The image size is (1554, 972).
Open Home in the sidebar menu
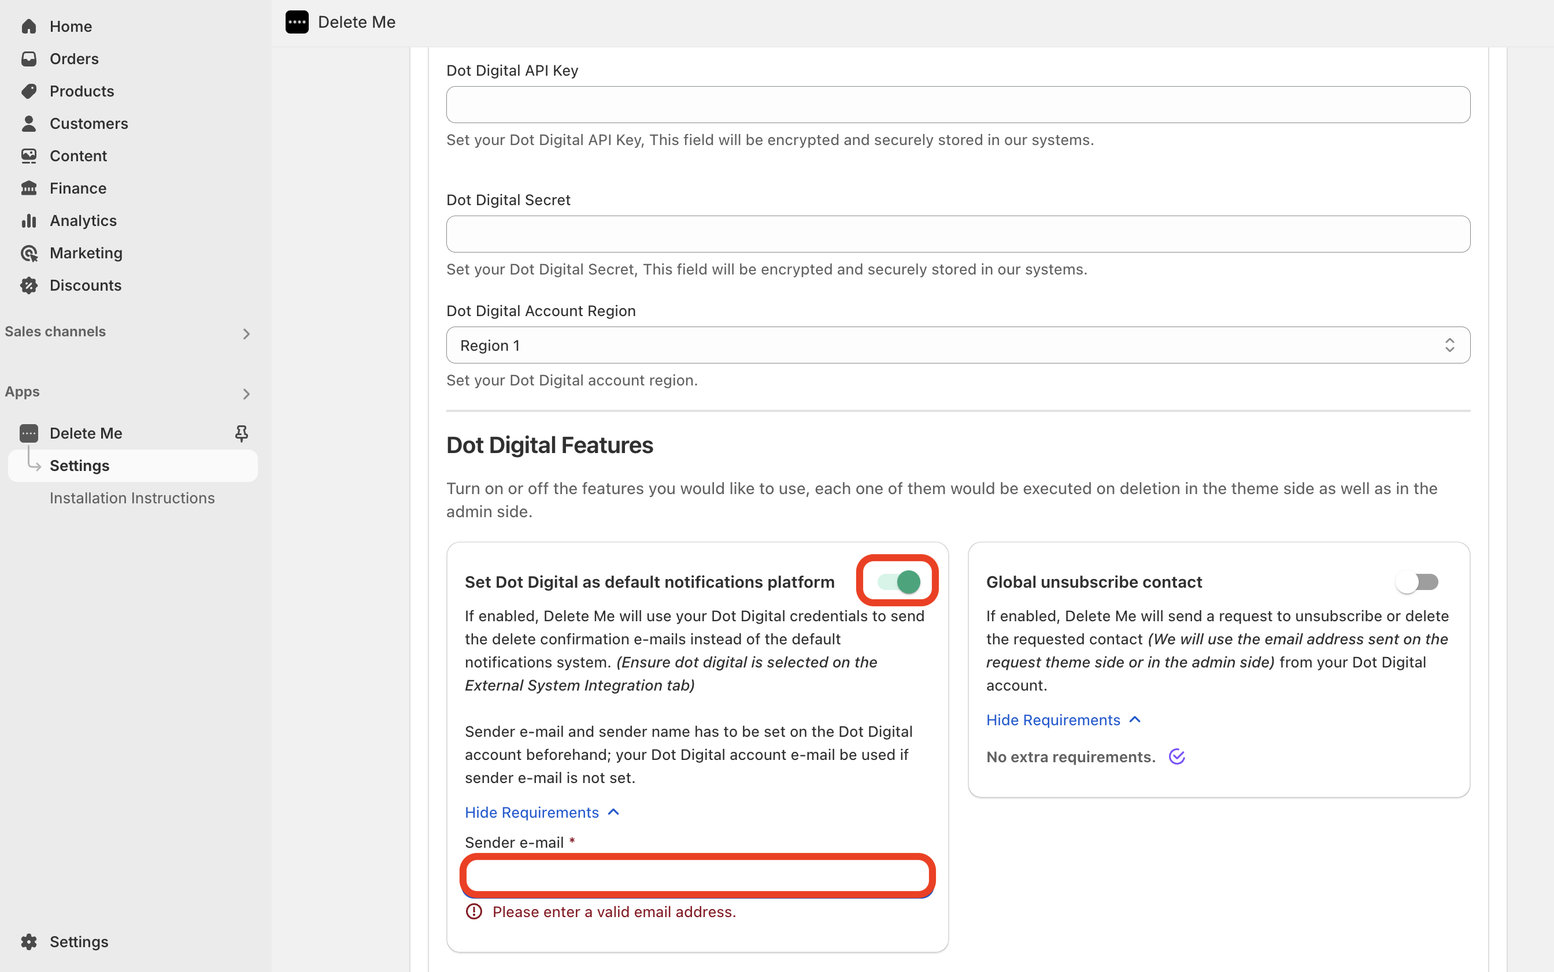(71, 27)
